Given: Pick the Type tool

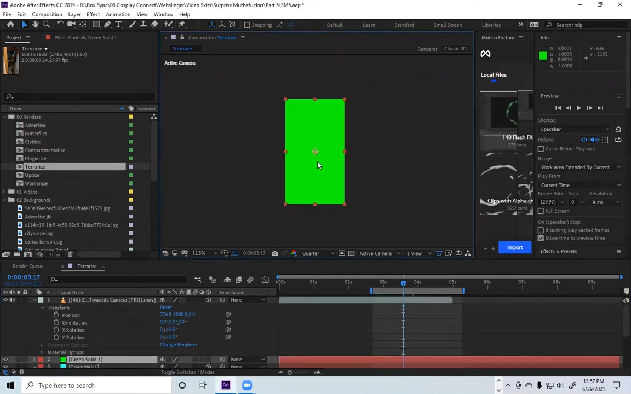Looking at the screenshot, I should (x=118, y=25).
